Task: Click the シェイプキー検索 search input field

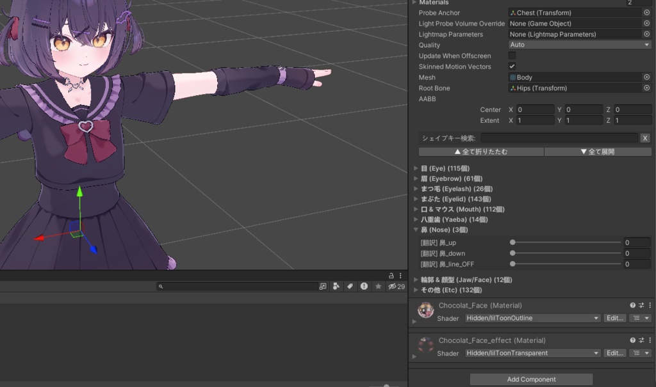Action: 559,138
